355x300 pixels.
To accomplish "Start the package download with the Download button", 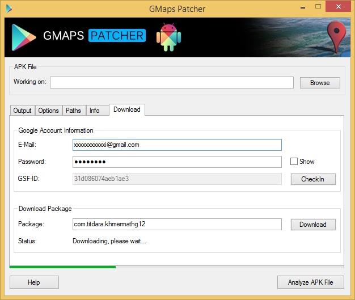I will point(313,225).
